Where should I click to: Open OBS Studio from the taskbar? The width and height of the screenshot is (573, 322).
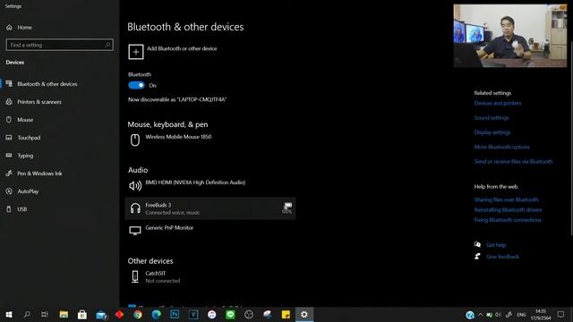click(249, 314)
